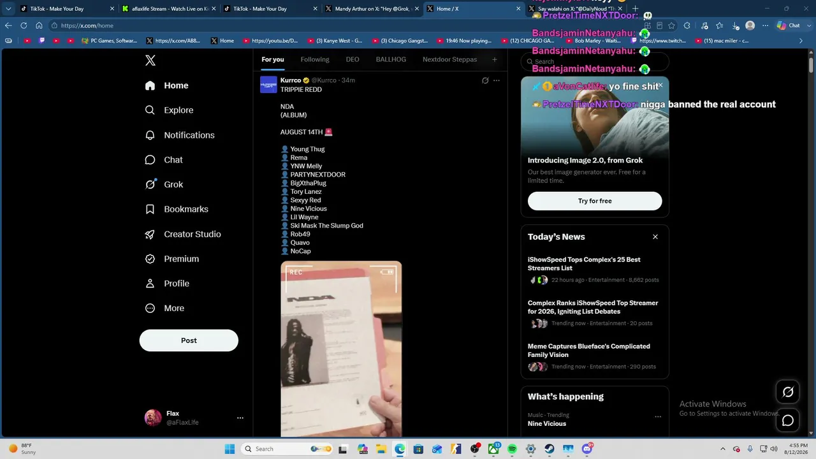Image resolution: width=816 pixels, height=459 pixels.
Task: Open Bookmarks in the sidebar
Action: [x=177, y=209]
